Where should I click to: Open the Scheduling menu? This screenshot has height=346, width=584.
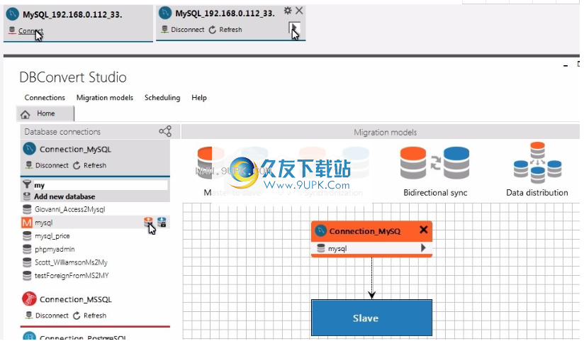click(x=162, y=98)
